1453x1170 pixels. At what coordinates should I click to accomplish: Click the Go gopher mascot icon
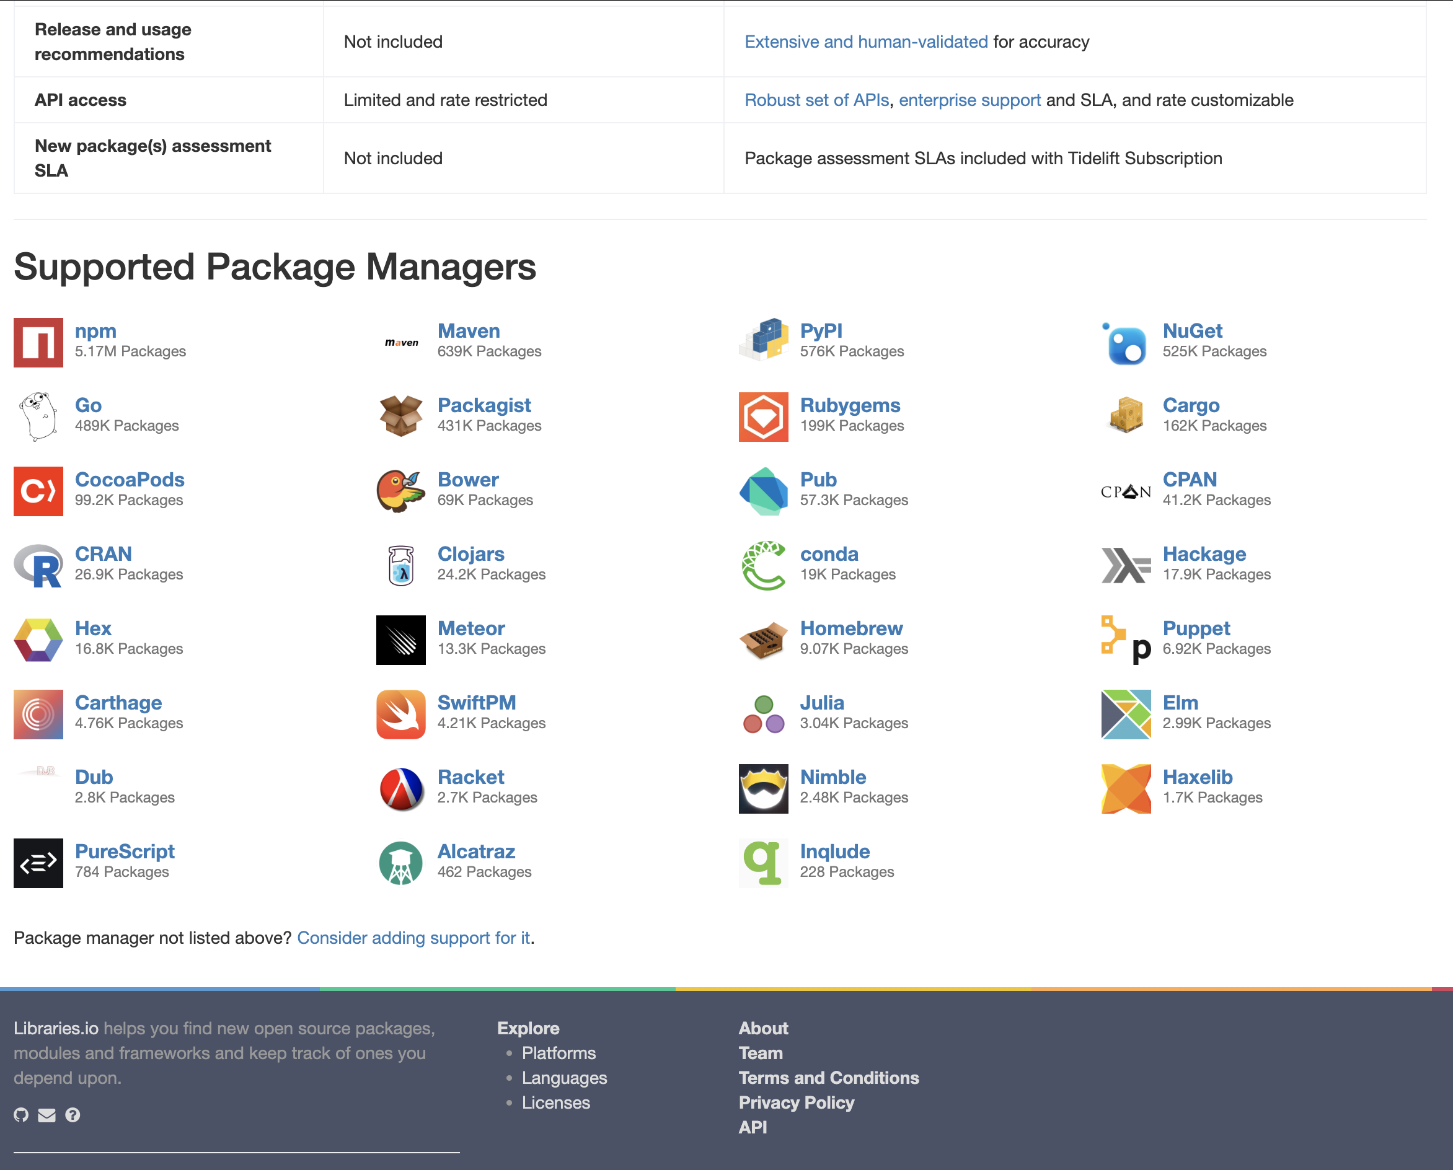point(38,416)
